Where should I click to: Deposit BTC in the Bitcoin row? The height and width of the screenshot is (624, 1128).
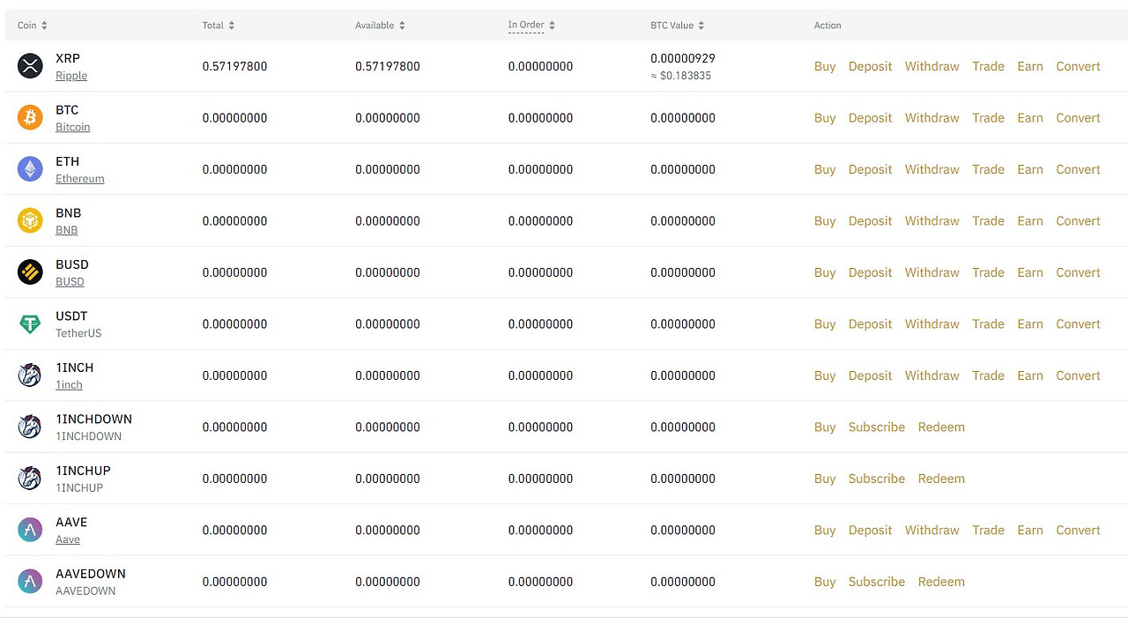pos(871,117)
